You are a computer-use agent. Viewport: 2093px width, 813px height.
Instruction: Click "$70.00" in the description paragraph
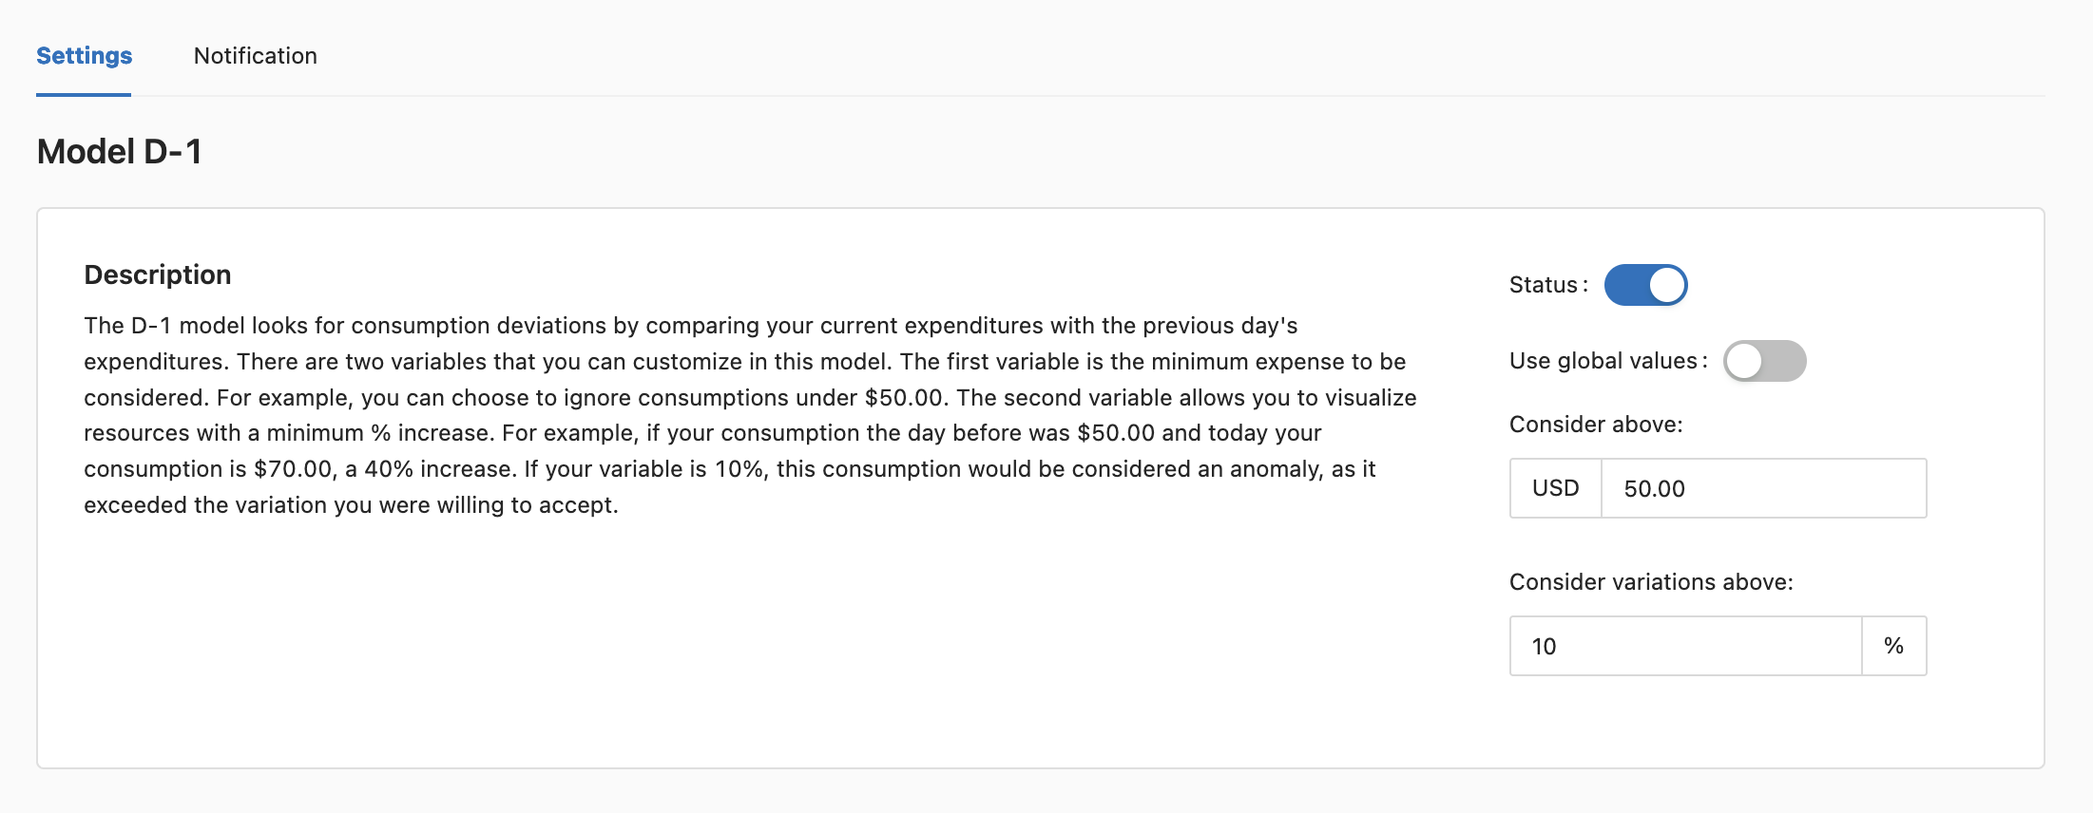coord(294,469)
